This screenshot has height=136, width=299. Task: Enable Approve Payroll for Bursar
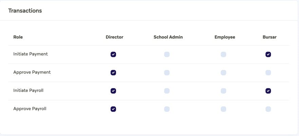pos(268,109)
